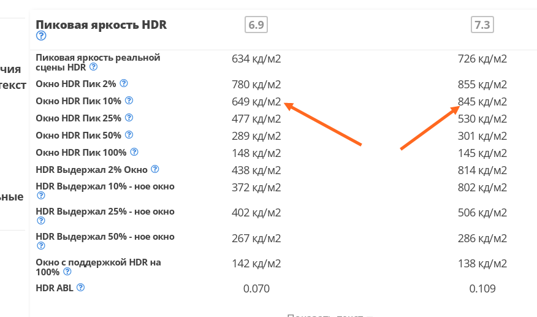The width and height of the screenshot is (537, 317).
Task: Click the HDR ABL value 0.070
Action: coord(256,288)
